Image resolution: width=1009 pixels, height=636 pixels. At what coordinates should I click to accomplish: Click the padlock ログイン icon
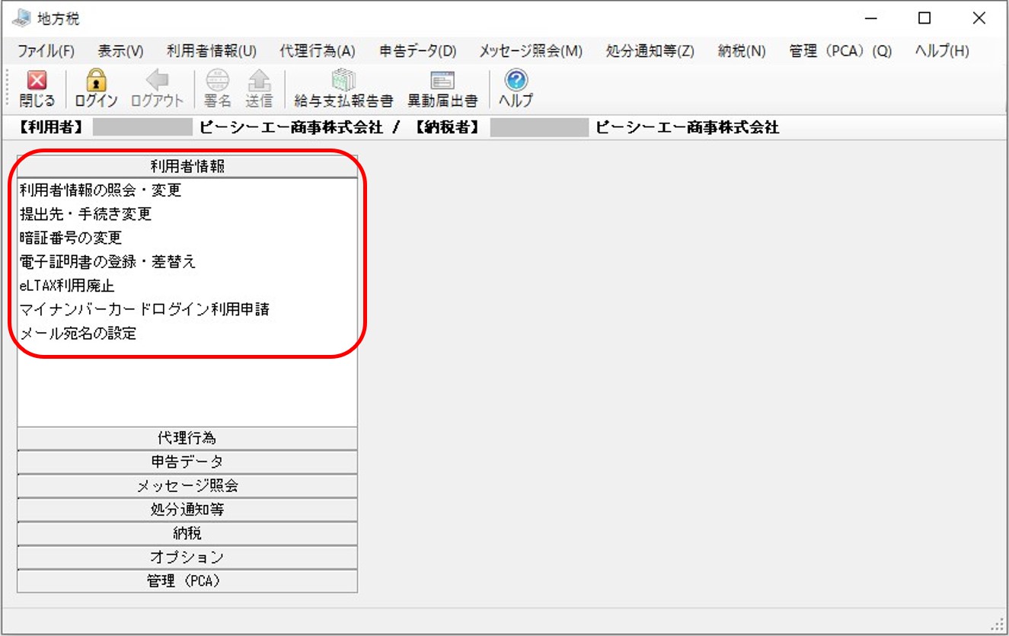tap(96, 81)
